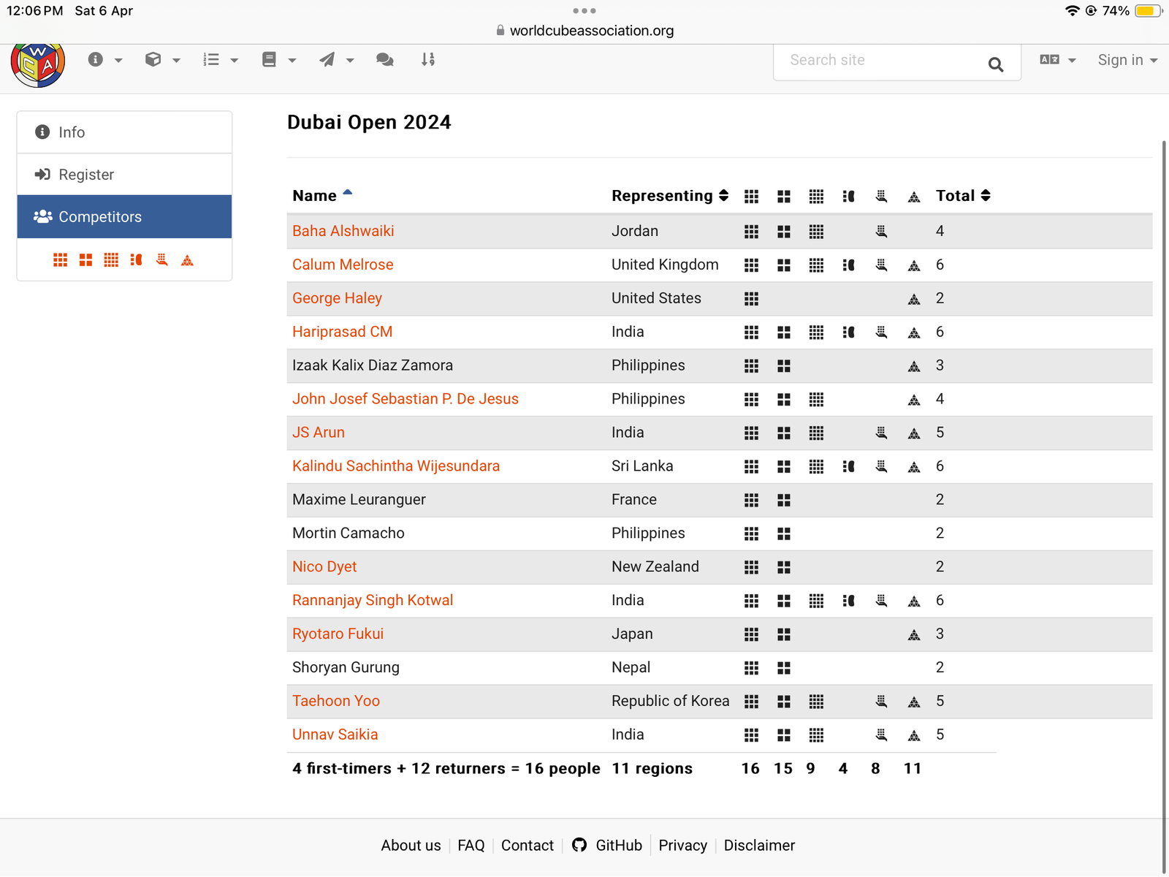Select the Competitors tab
Screen dimensions: 1169x877
(x=124, y=217)
